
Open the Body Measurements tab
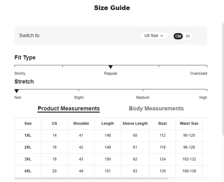(156, 109)
